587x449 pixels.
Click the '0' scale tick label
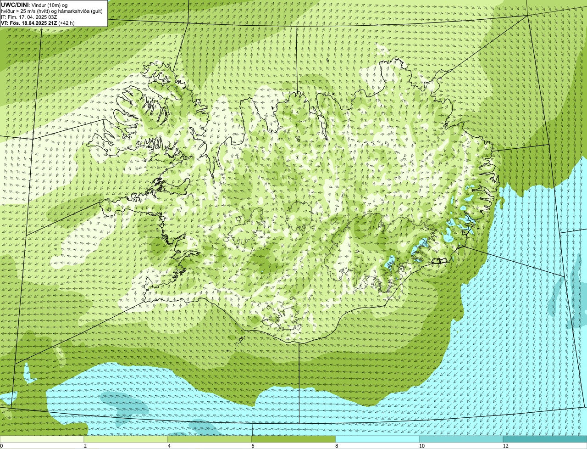[x=1, y=446]
